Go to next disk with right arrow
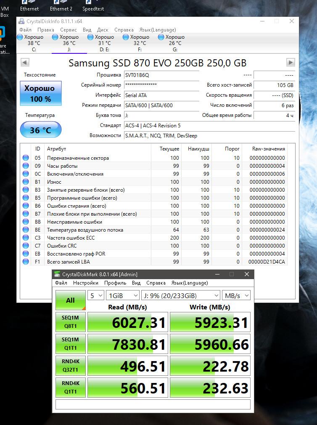 (x=291, y=63)
